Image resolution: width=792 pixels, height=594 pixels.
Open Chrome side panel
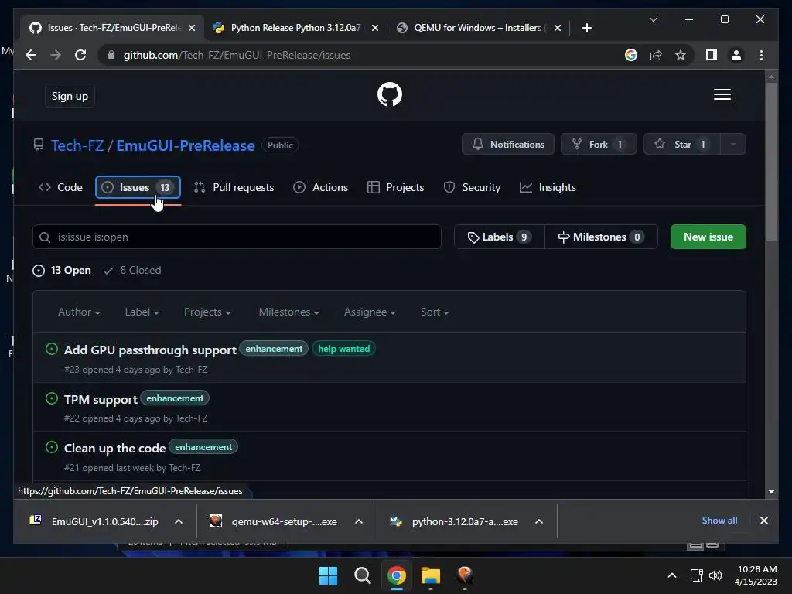point(712,55)
